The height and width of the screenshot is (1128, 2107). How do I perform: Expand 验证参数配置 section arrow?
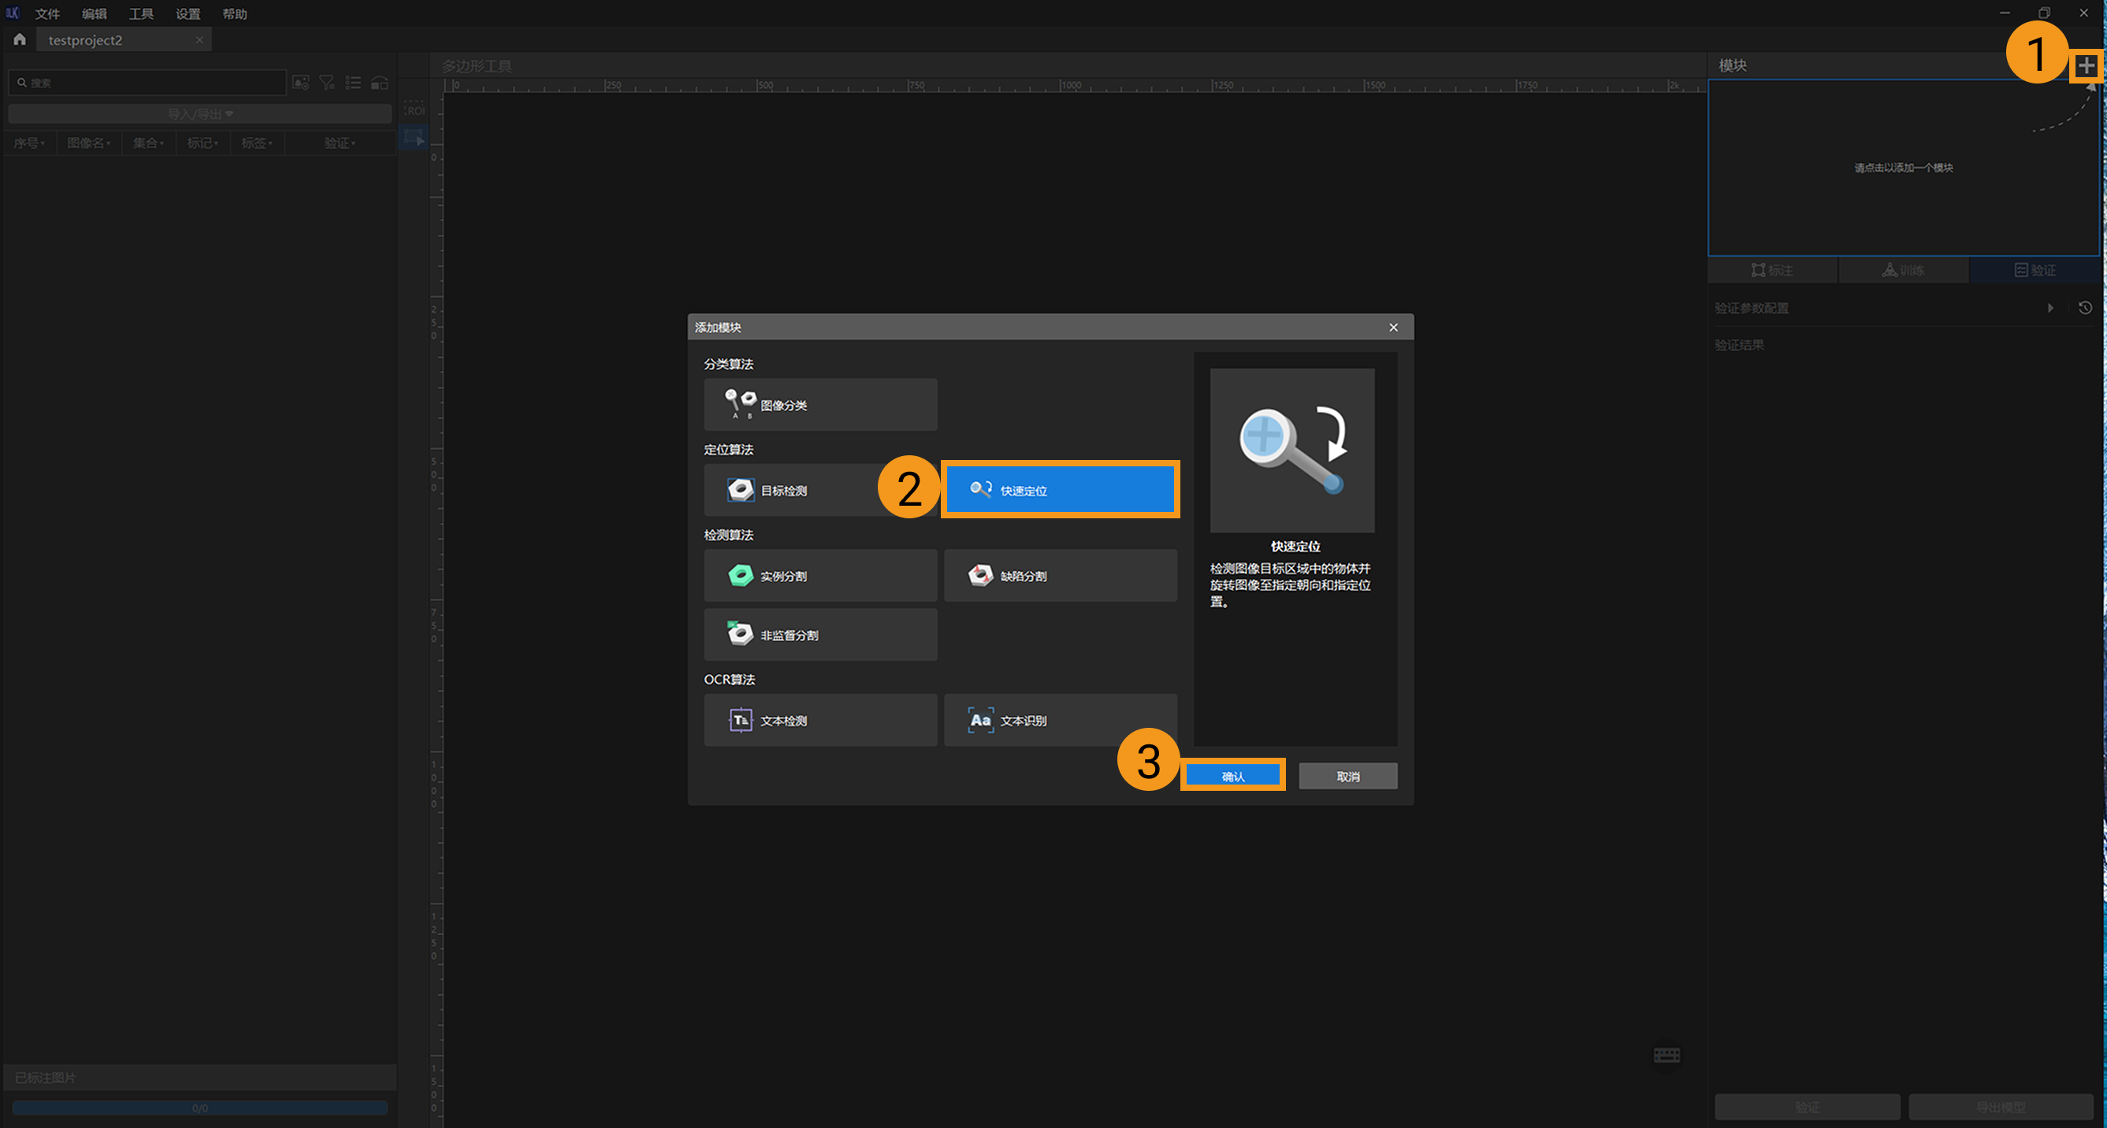(x=2049, y=308)
